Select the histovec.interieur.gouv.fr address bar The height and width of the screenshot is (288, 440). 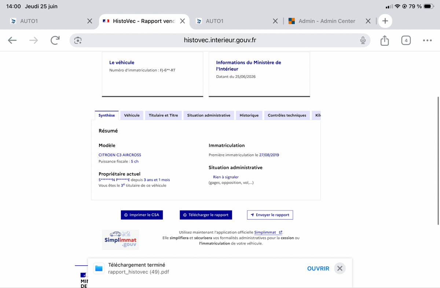(x=220, y=40)
